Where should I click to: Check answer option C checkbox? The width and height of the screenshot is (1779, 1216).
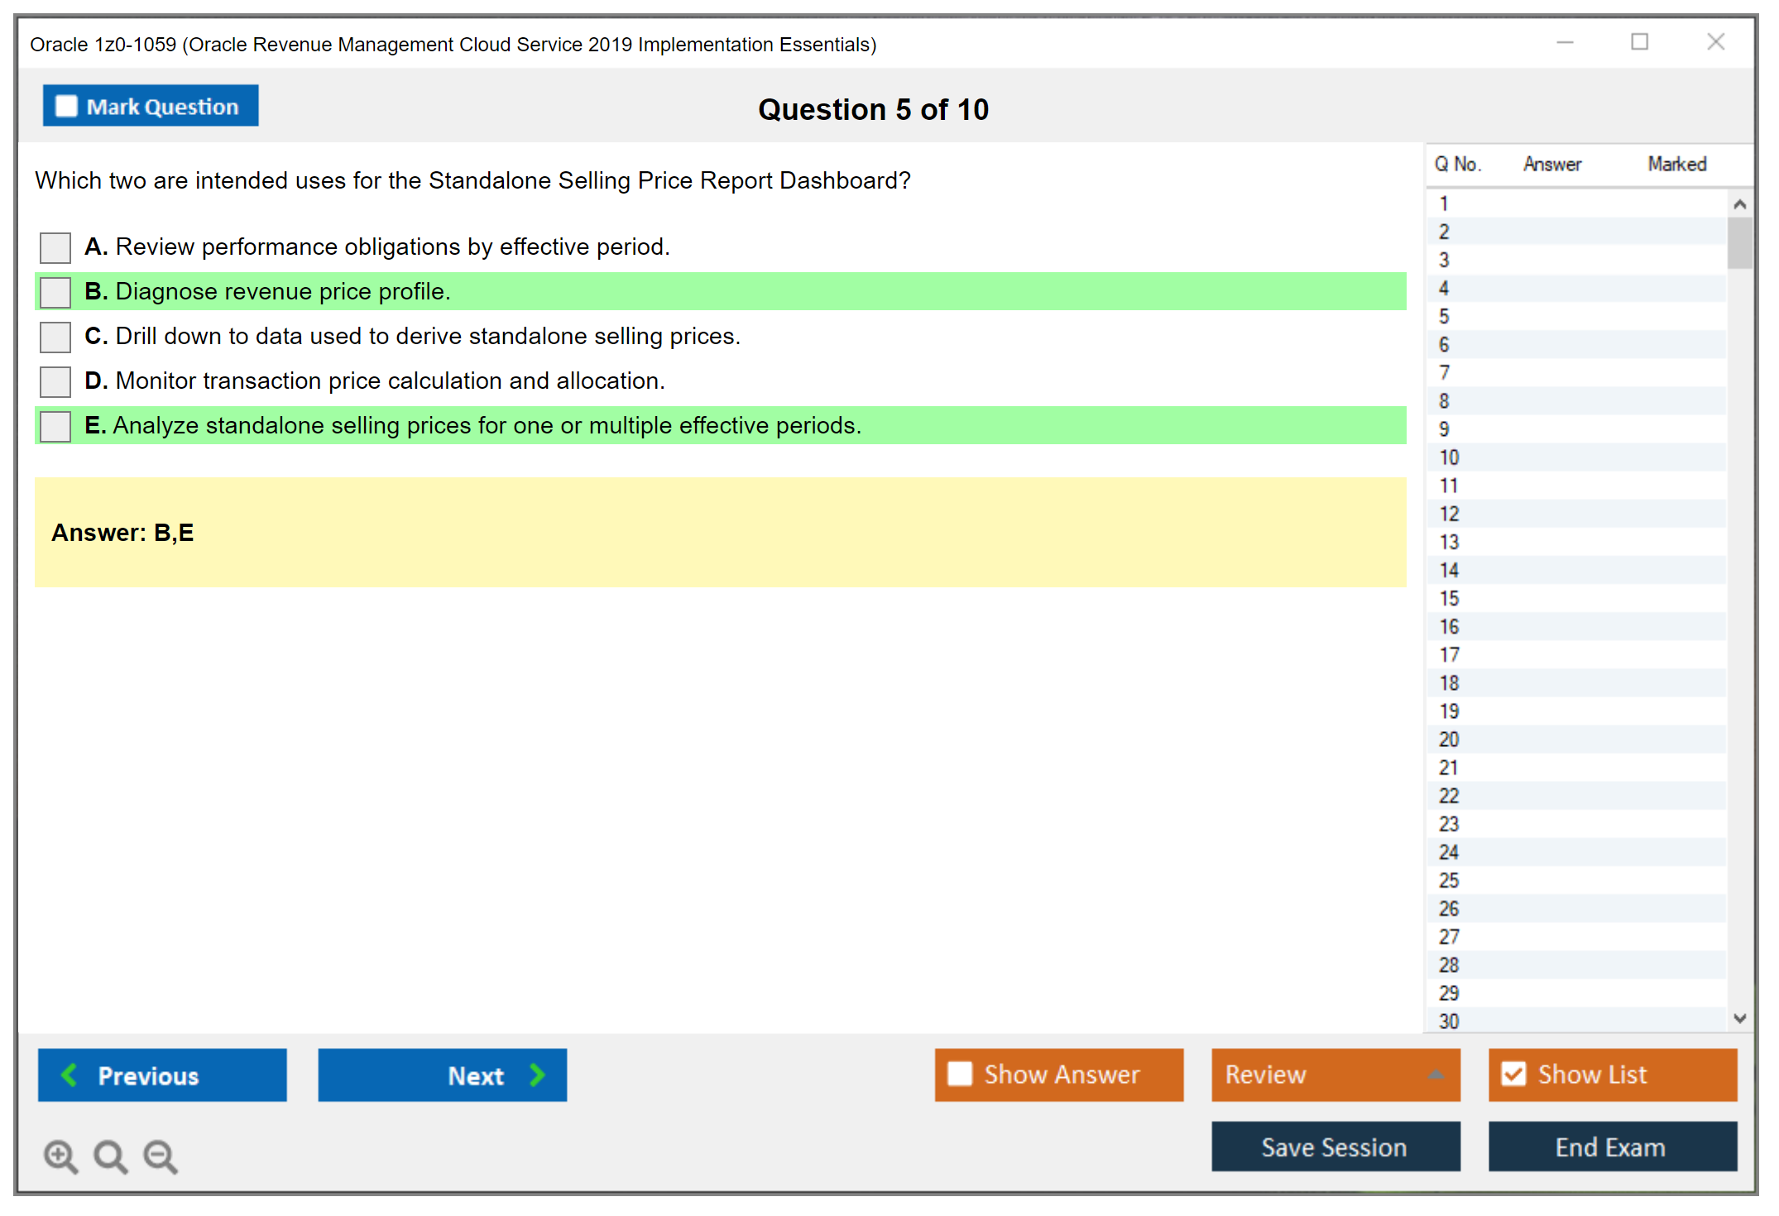55,337
